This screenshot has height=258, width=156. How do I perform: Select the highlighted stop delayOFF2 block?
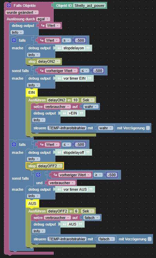tap(45, 166)
